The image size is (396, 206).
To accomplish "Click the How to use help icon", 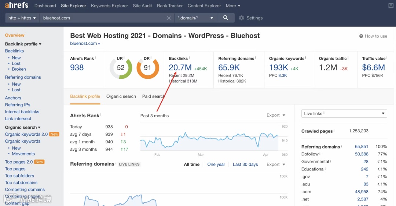I will pos(361,36).
